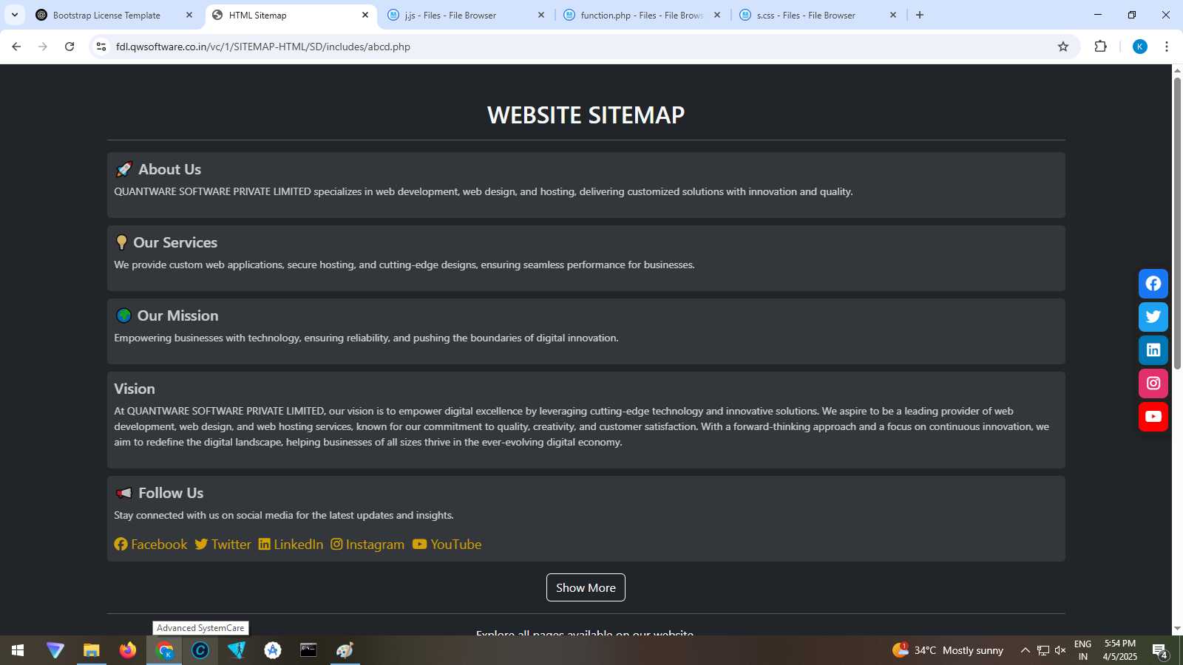Open the floating LinkedIn sidebar icon
Screen dimensions: 1183x665
point(1153,350)
